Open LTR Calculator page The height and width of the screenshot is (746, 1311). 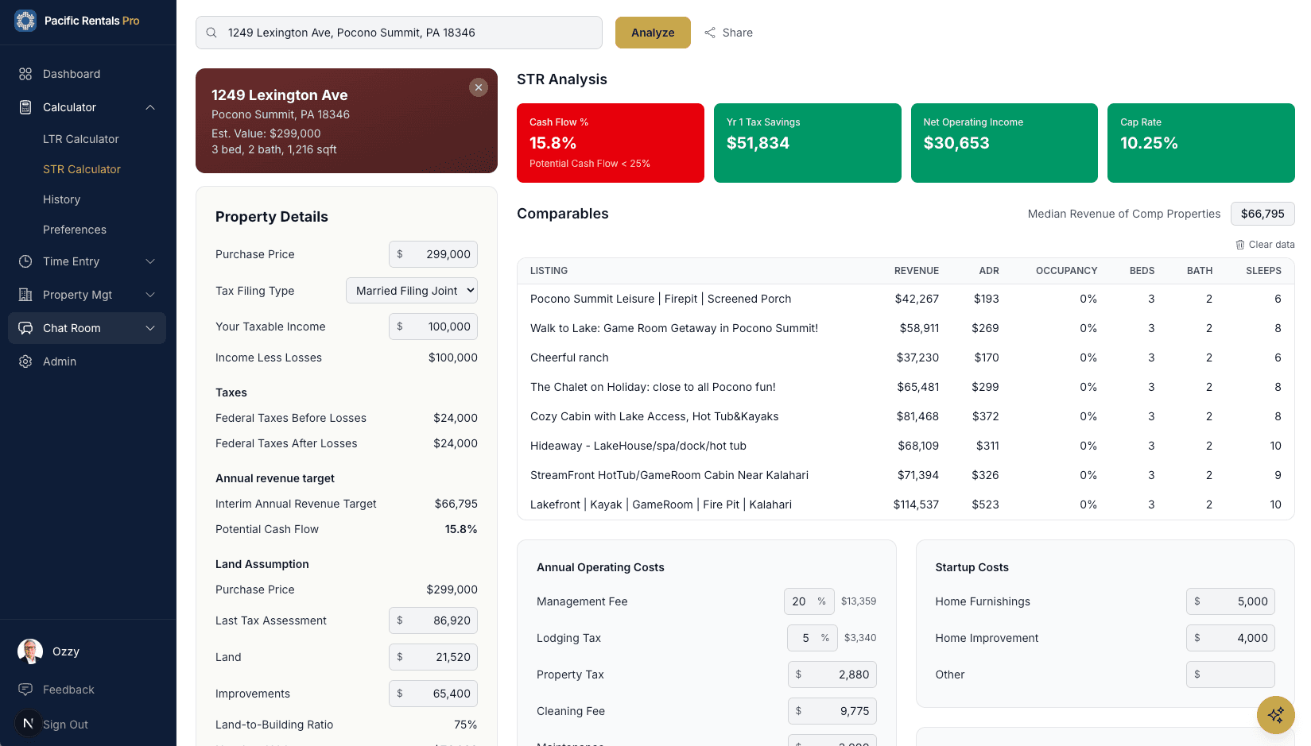[81, 139]
